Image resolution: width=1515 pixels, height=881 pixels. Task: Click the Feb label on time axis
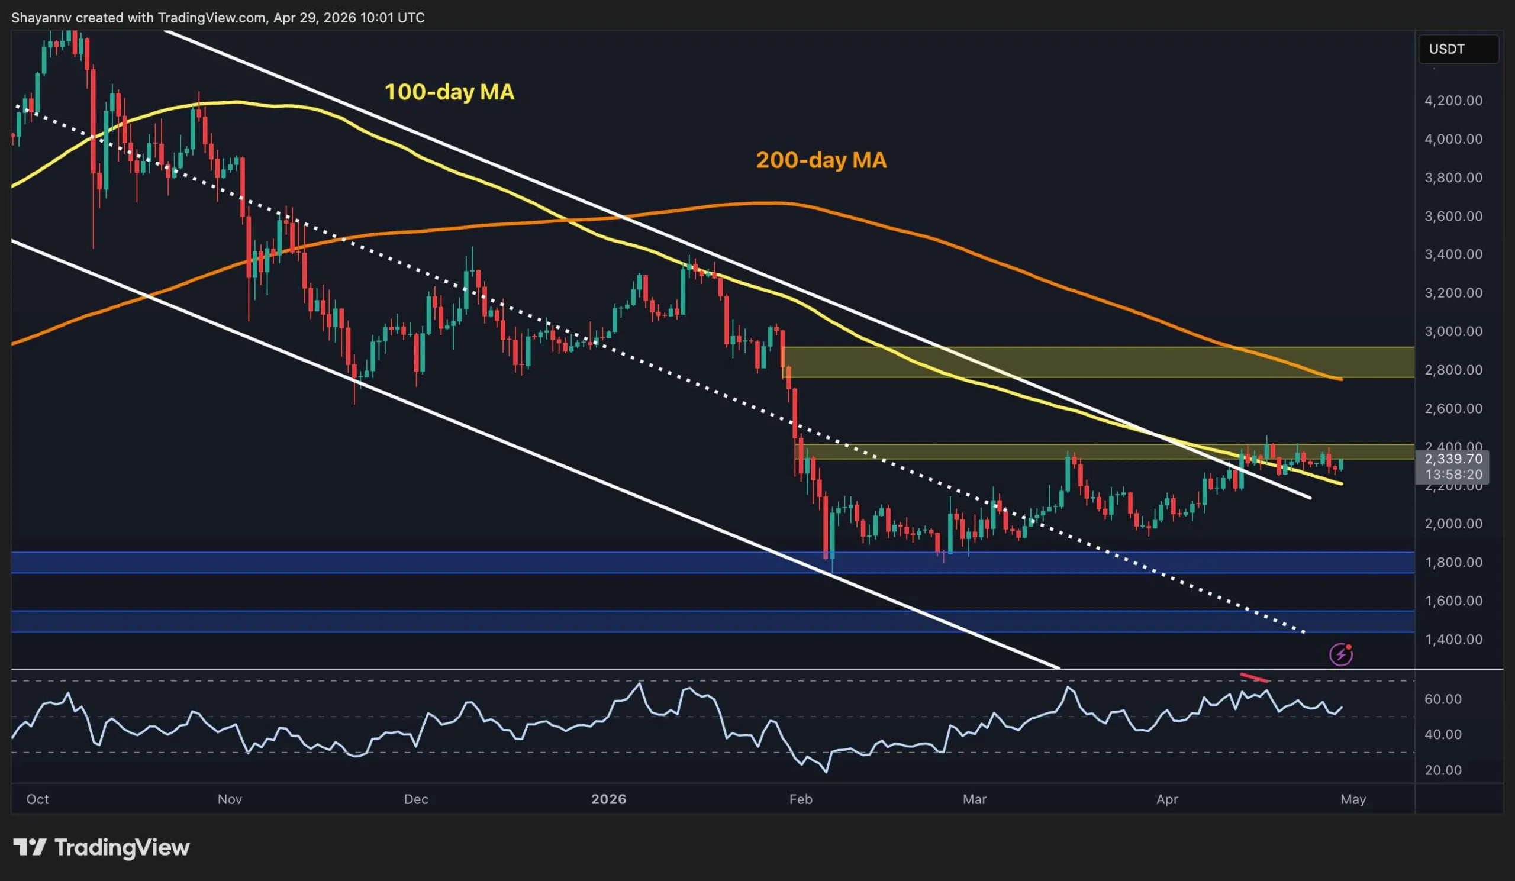tap(800, 799)
